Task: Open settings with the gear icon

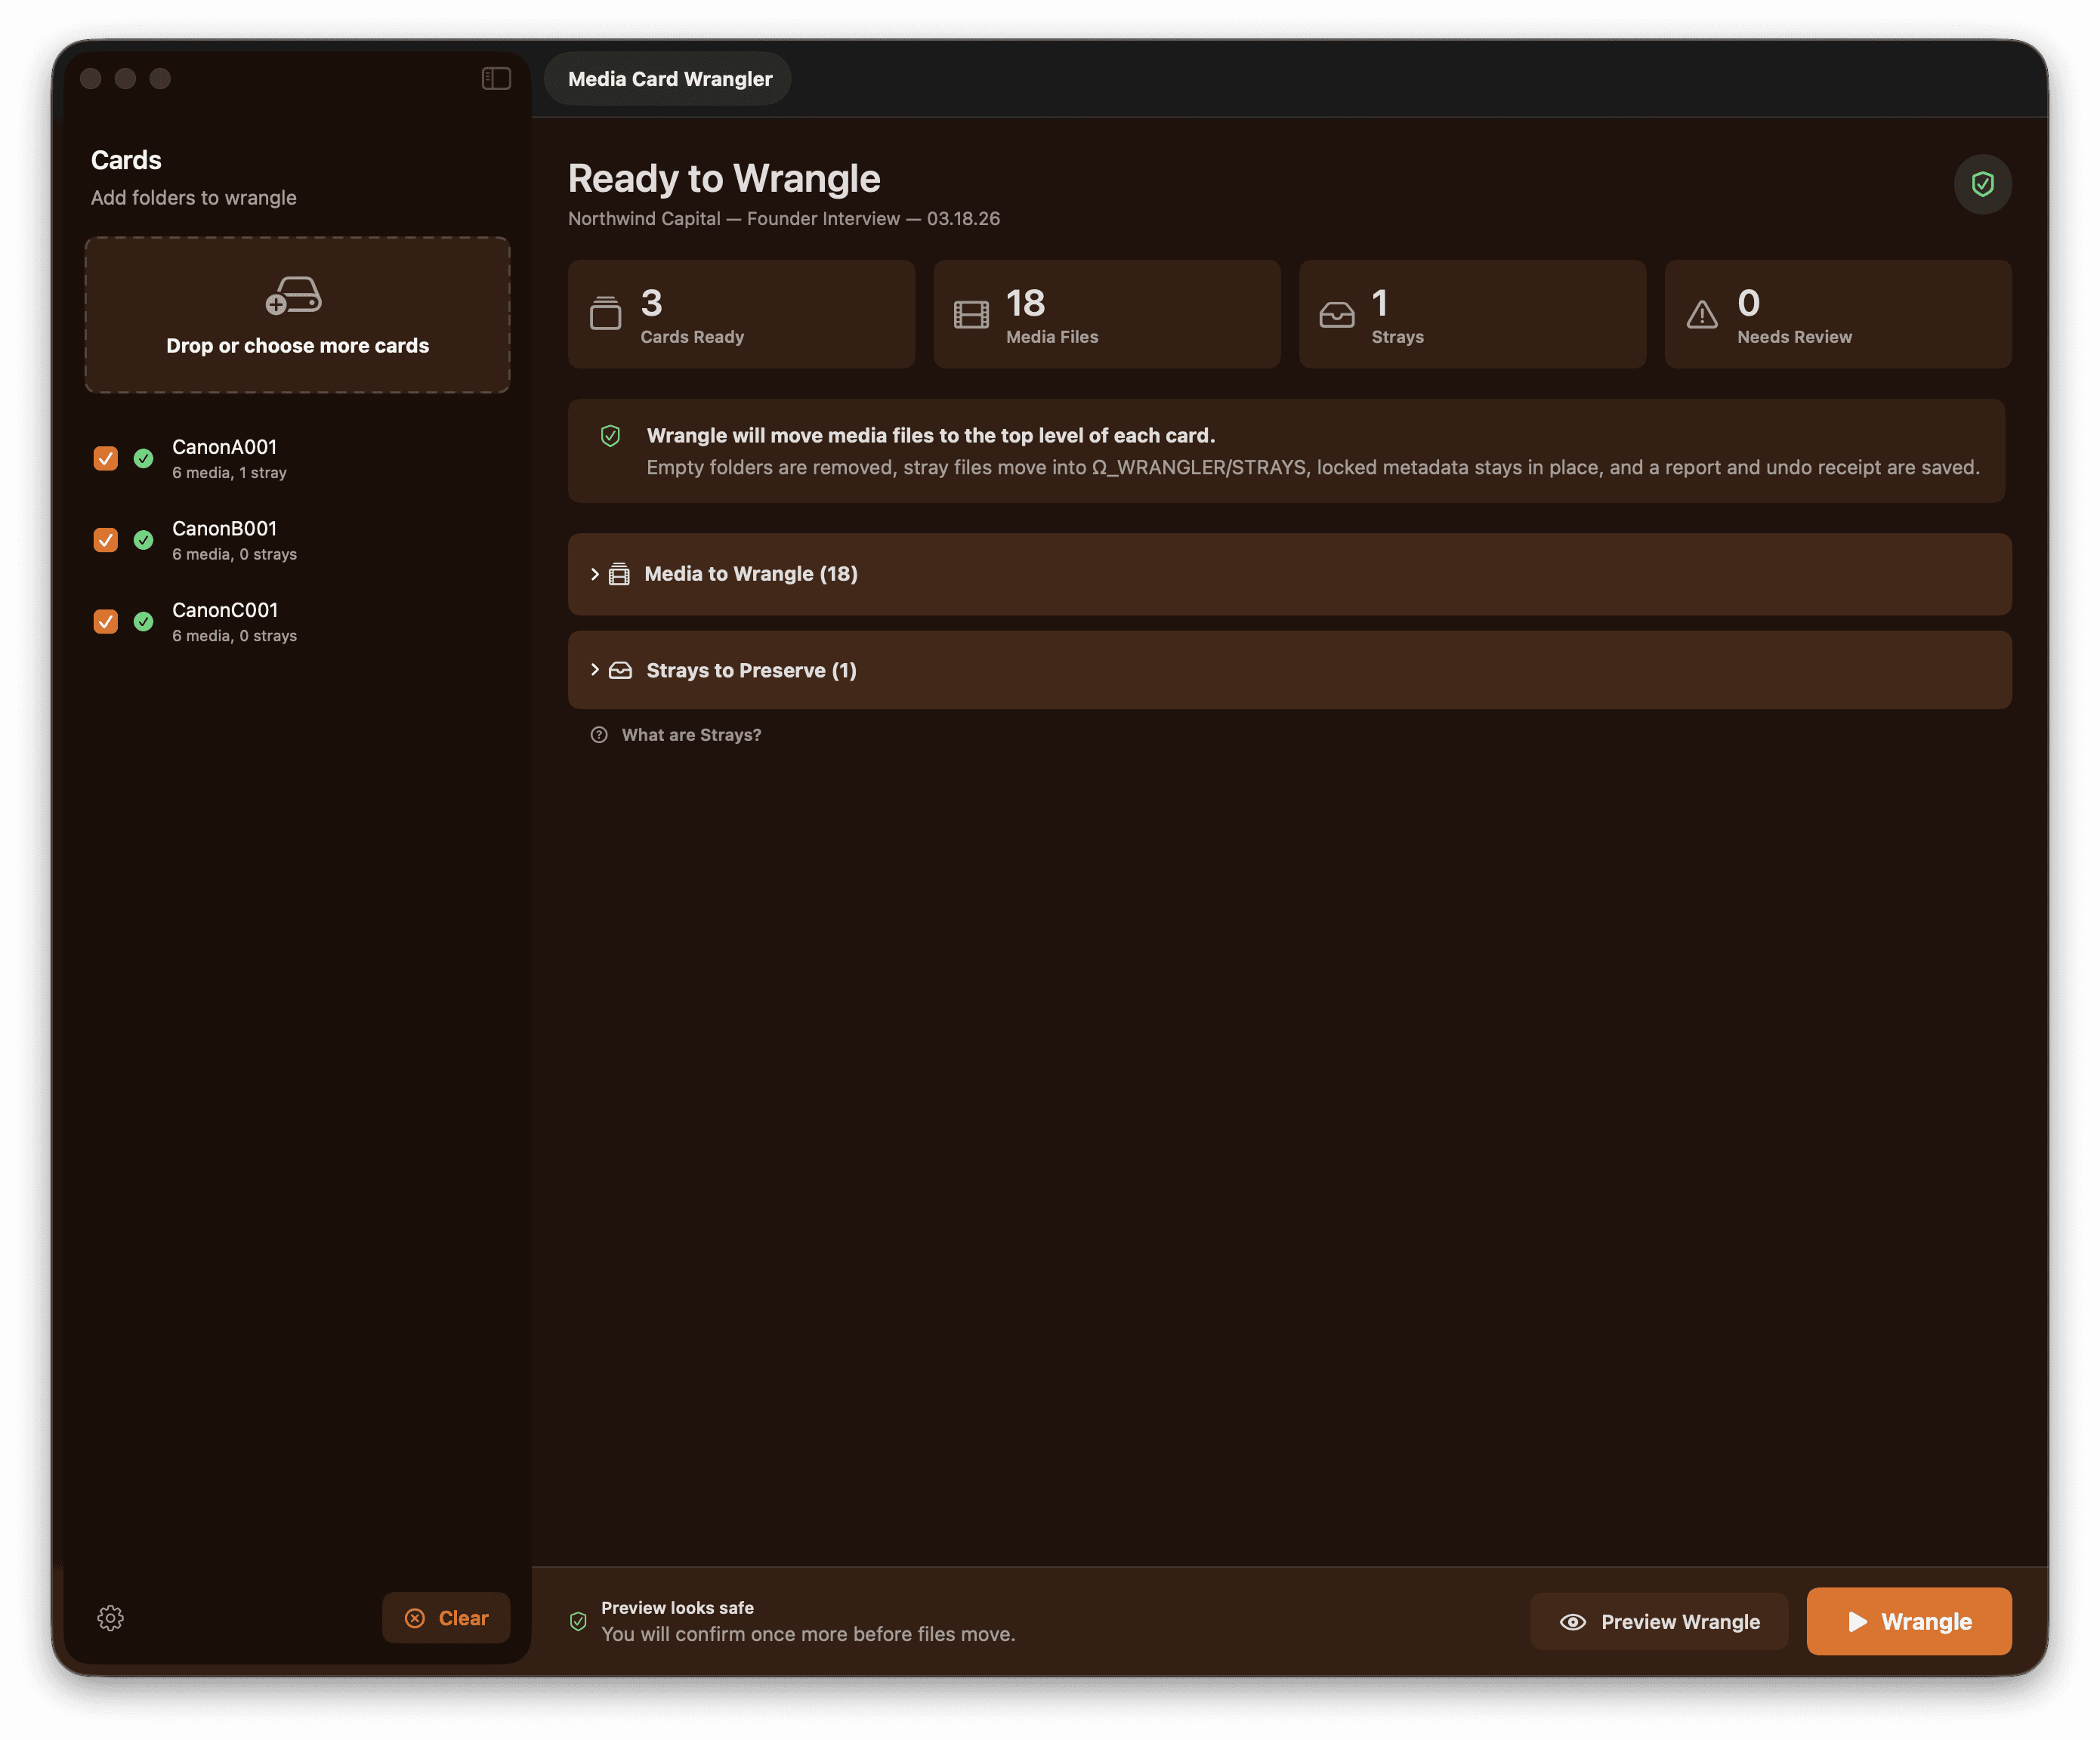Action: 110,1618
